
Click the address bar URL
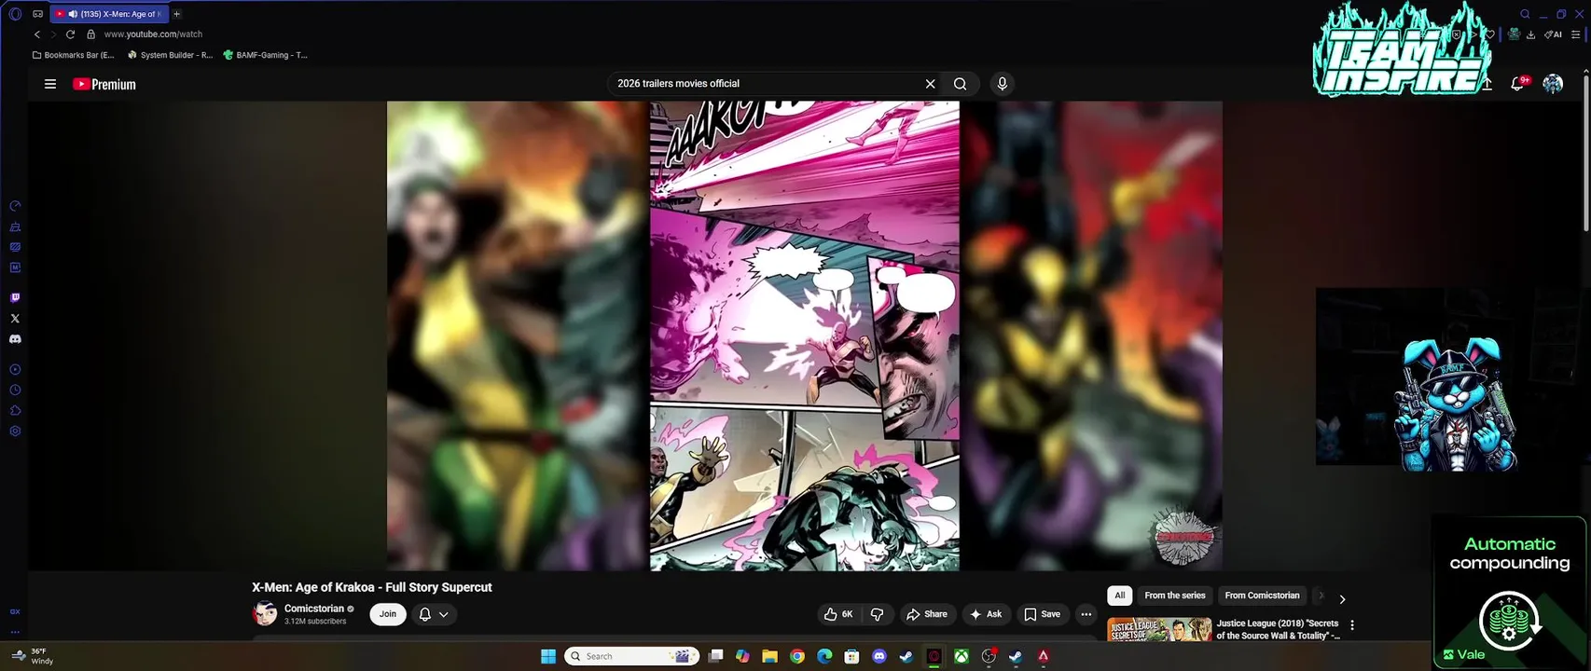tap(153, 34)
